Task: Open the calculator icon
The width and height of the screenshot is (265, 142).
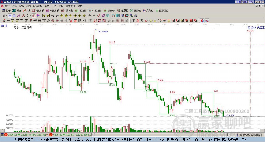Action: (118, 16)
